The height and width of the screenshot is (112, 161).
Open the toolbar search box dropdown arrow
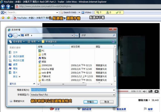pyautogui.click(x=57, y=13)
